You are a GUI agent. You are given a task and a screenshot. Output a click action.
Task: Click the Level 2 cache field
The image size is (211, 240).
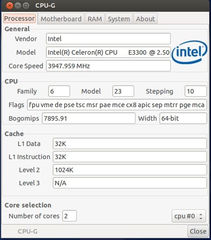coord(130,170)
